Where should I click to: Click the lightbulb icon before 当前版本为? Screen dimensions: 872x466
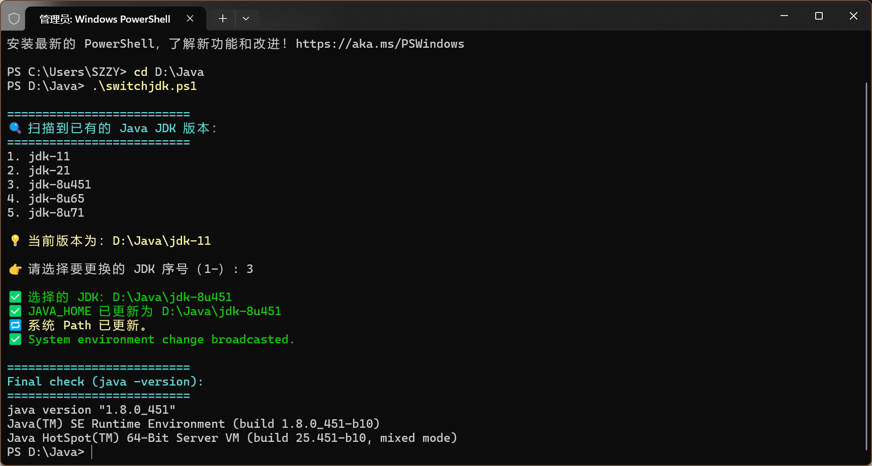click(15, 240)
